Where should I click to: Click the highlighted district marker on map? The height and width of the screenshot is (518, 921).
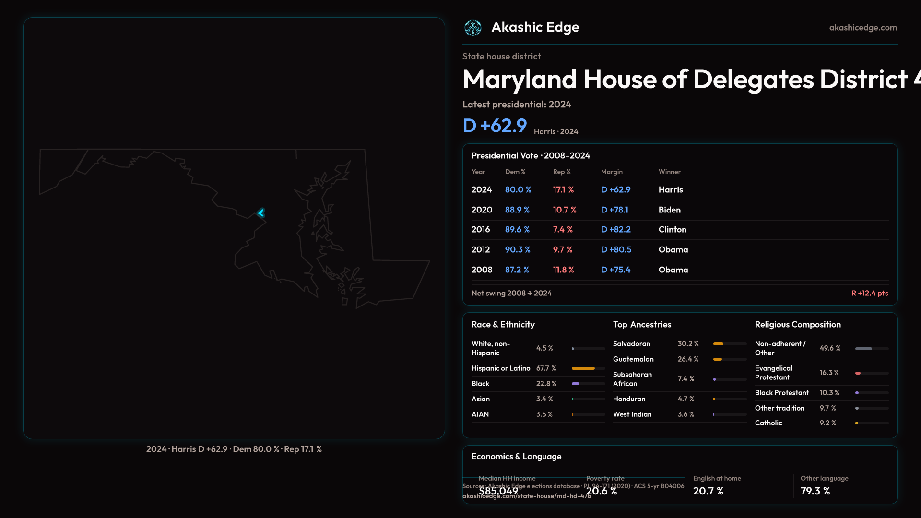(261, 212)
